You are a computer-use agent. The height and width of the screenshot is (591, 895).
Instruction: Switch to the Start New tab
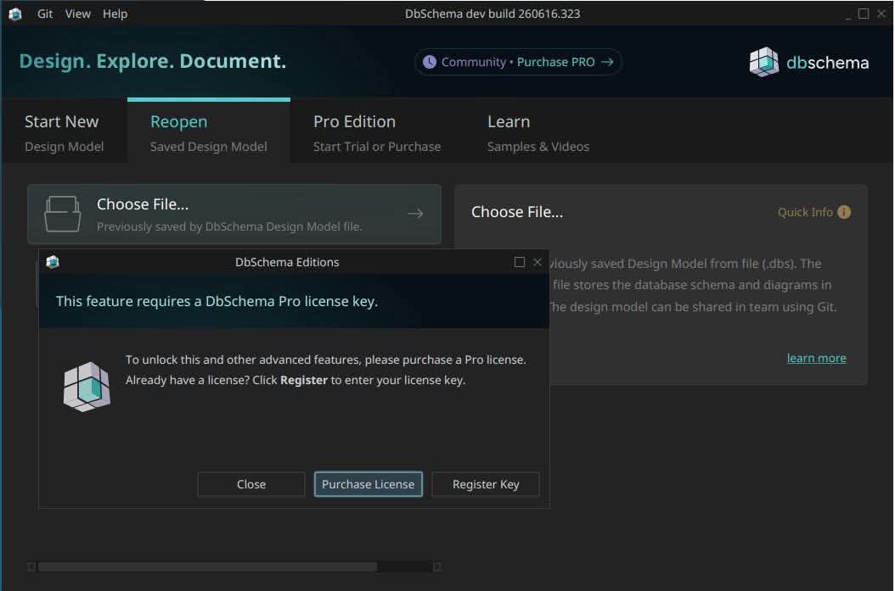(x=65, y=132)
